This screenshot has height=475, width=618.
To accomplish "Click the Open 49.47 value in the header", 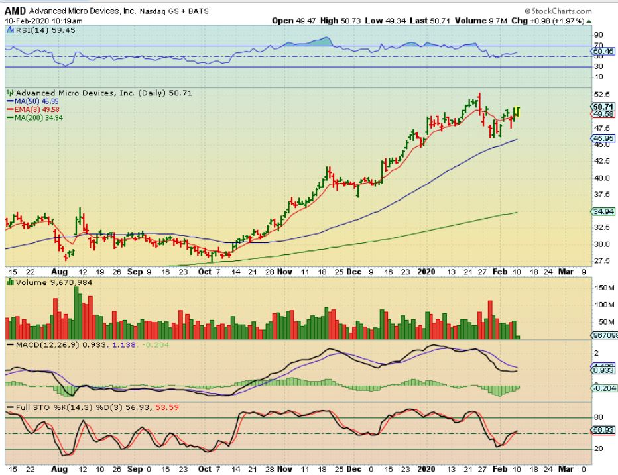I will tap(294, 21).
